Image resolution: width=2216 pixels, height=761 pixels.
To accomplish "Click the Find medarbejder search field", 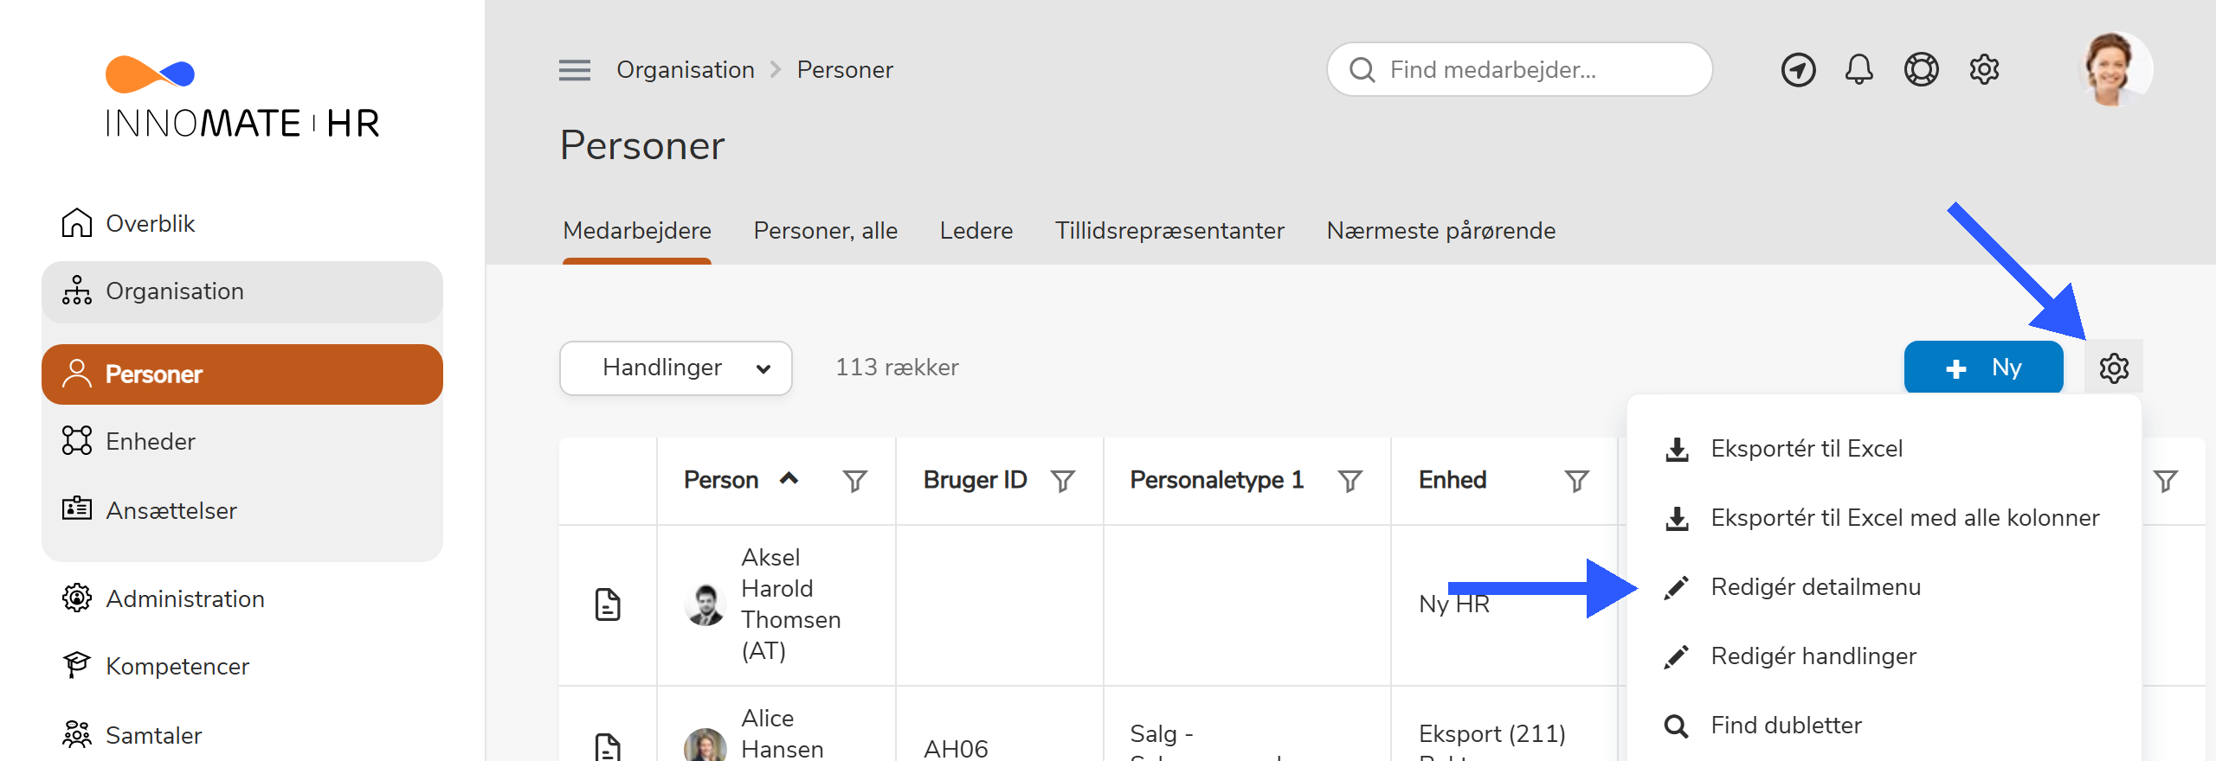I will point(1519,69).
